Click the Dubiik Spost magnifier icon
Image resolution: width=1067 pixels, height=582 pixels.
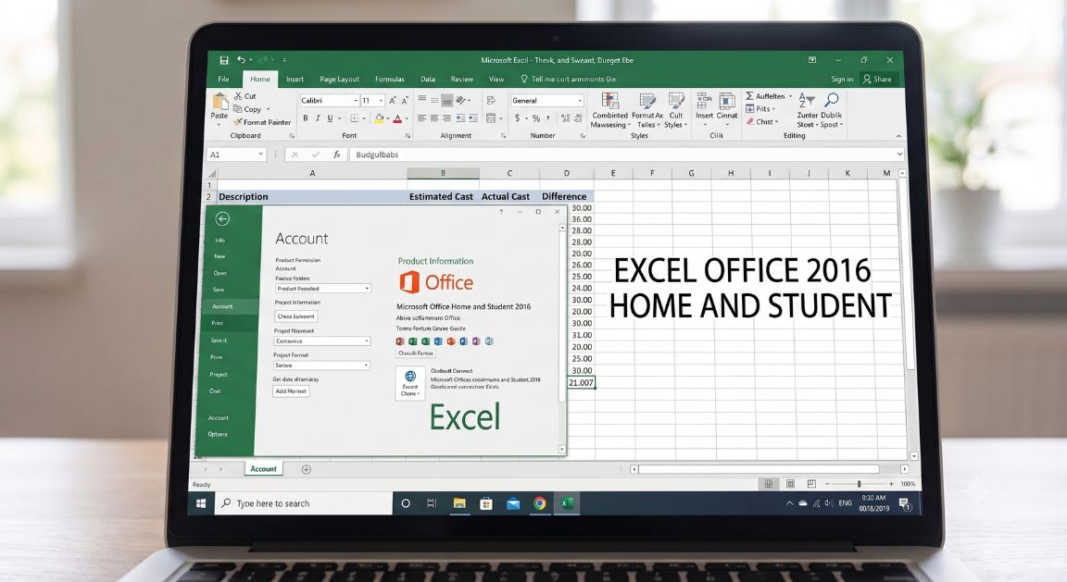tap(832, 100)
